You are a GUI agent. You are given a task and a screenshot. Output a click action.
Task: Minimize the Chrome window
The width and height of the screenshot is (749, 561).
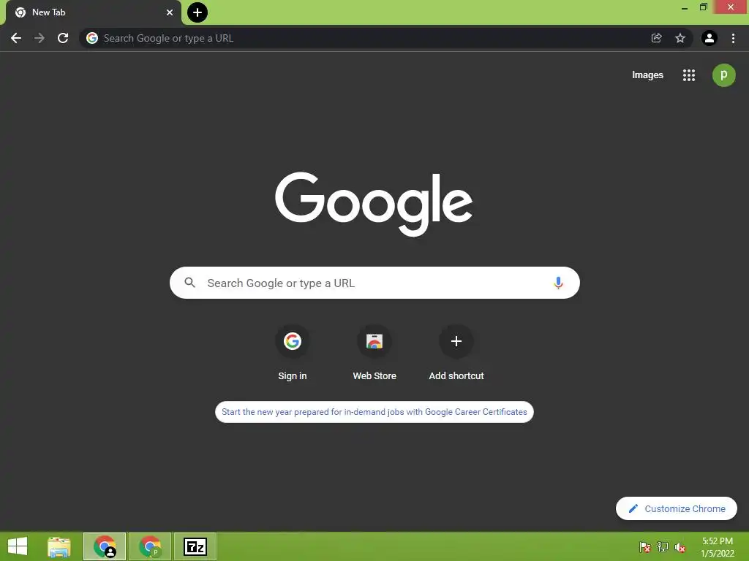(x=685, y=7)
